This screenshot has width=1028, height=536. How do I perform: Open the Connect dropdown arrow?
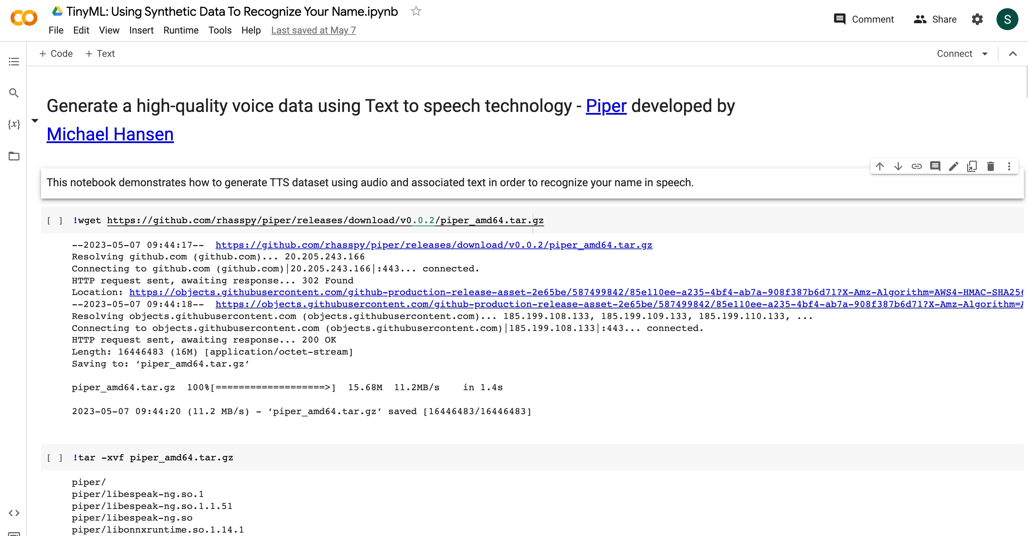[x=985, y=54]
